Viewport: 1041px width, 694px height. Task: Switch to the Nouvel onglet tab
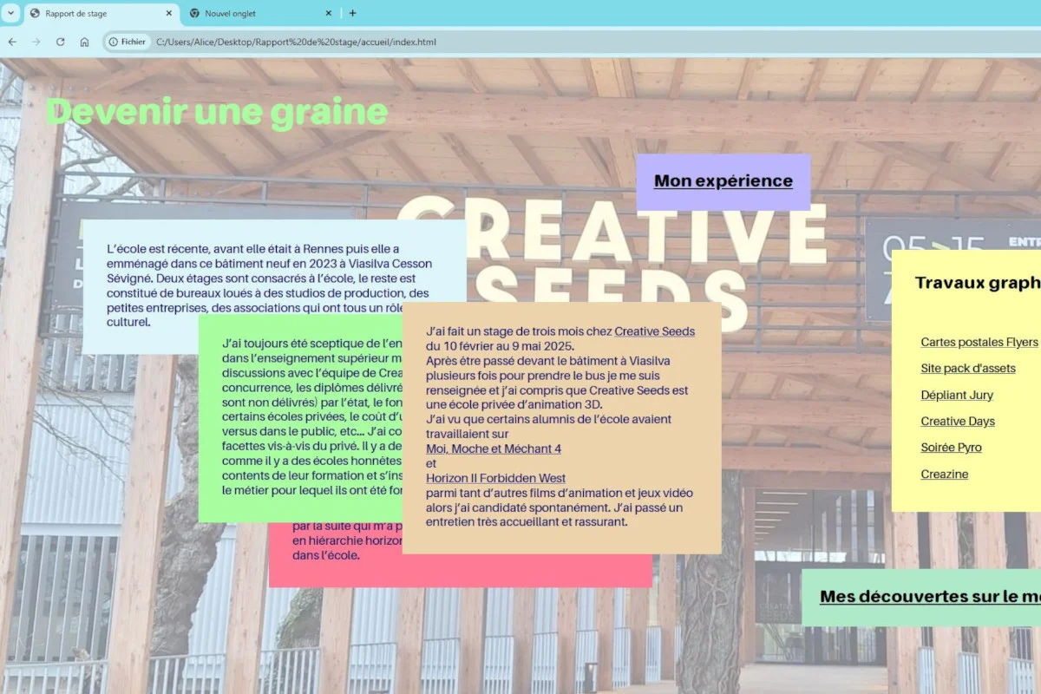[252, 13]
